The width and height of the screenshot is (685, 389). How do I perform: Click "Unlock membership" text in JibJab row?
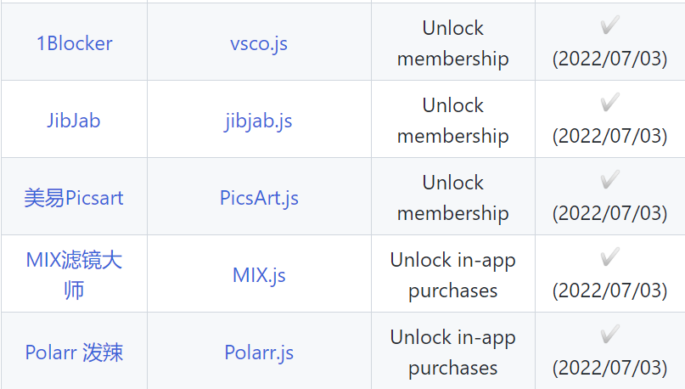click(453, 121)
